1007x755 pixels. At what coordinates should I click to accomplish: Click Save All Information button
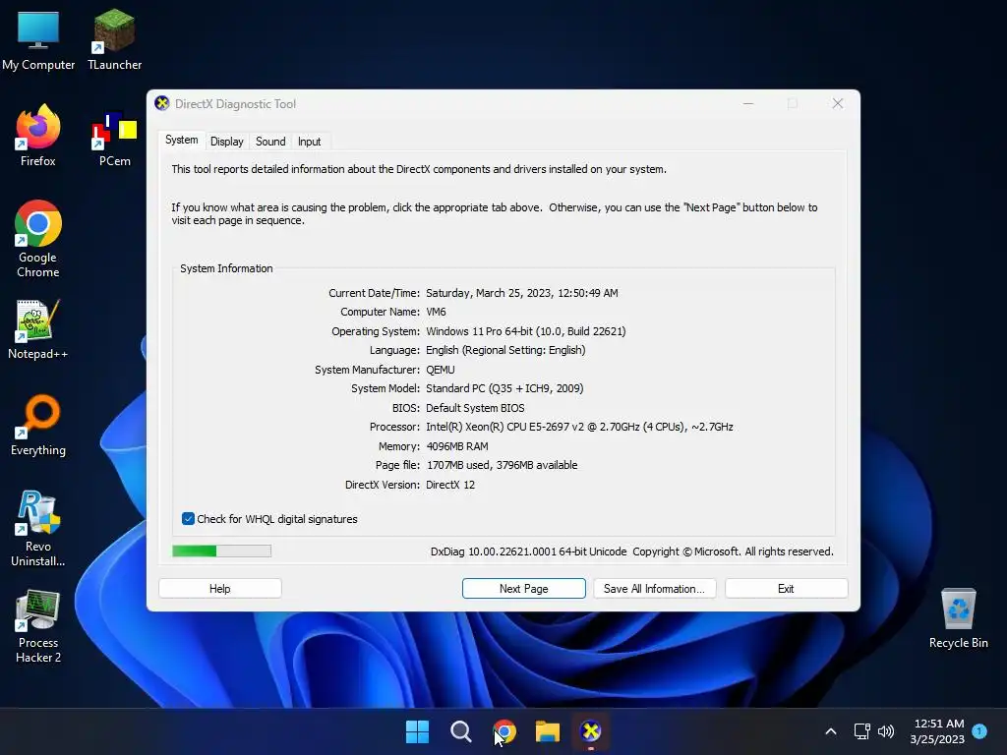(654, 589)
